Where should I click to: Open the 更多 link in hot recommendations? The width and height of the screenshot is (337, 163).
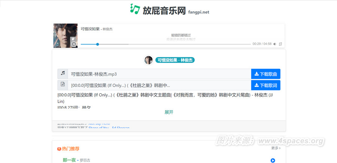[x=276, y=148]
